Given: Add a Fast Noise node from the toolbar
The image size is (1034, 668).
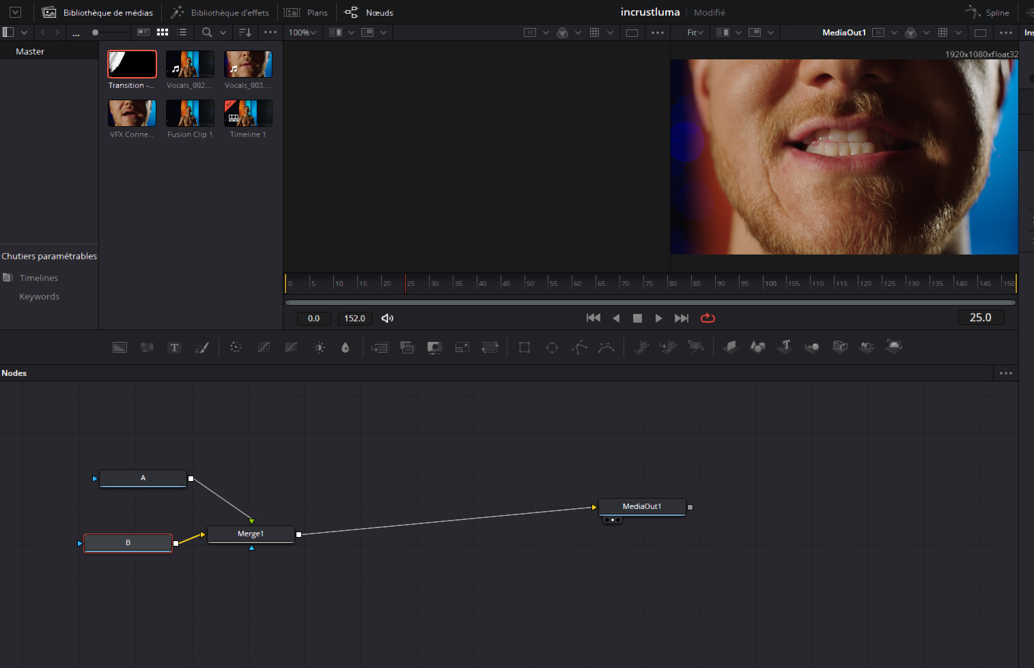Looking at the screenshot, I should click(147, 347).
